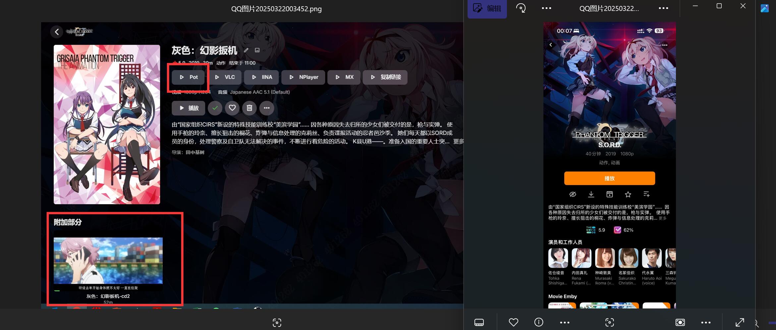Open director link 田中基樹
The image size is (776, 330).
click(x=195, y=153)
